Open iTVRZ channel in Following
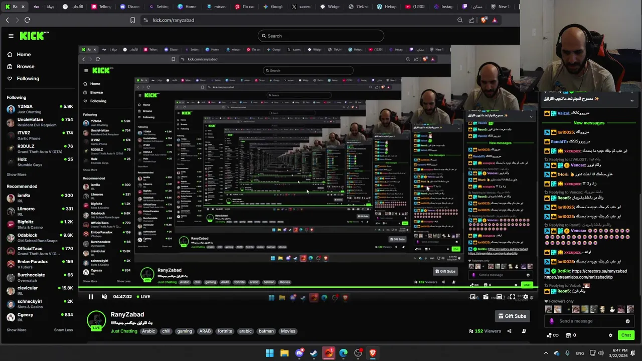Screen dimensions: 642x361 40,135
